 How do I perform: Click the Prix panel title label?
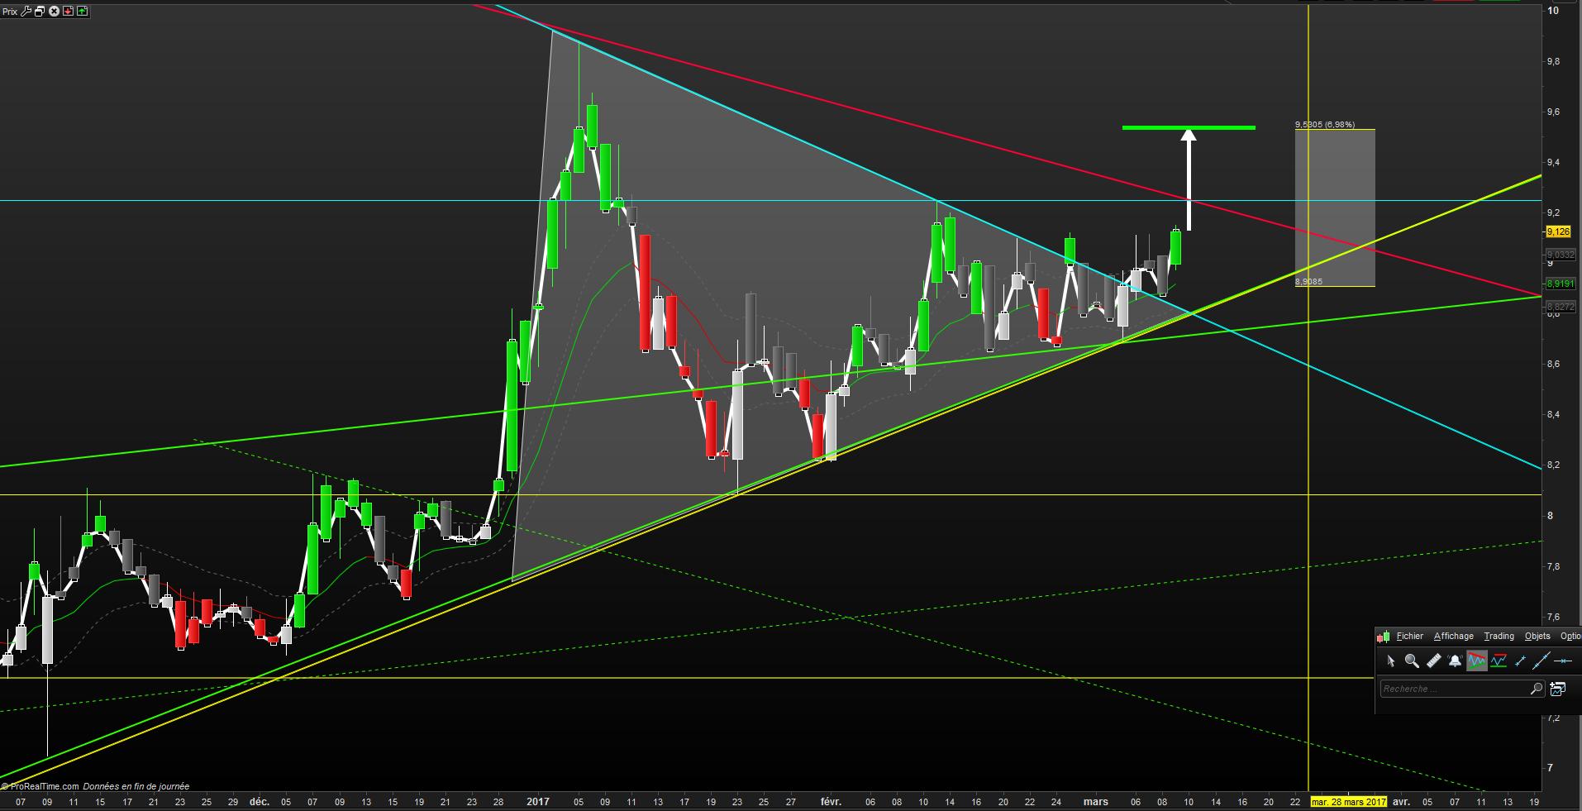click(10, 12)
